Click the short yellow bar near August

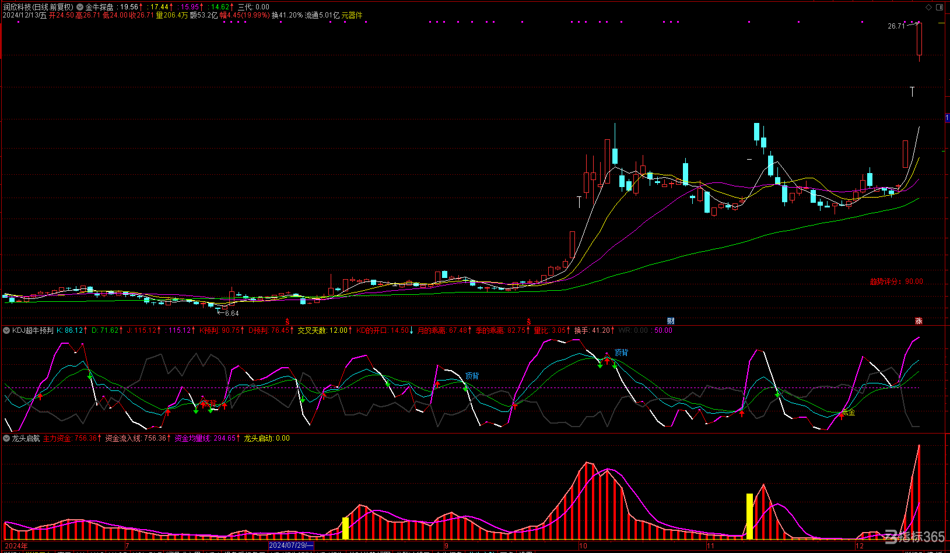pyautogui.click(x=345, y=528)
